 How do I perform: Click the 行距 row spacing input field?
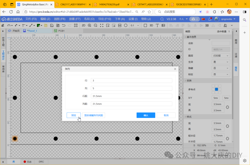click(x=131, y=96)
